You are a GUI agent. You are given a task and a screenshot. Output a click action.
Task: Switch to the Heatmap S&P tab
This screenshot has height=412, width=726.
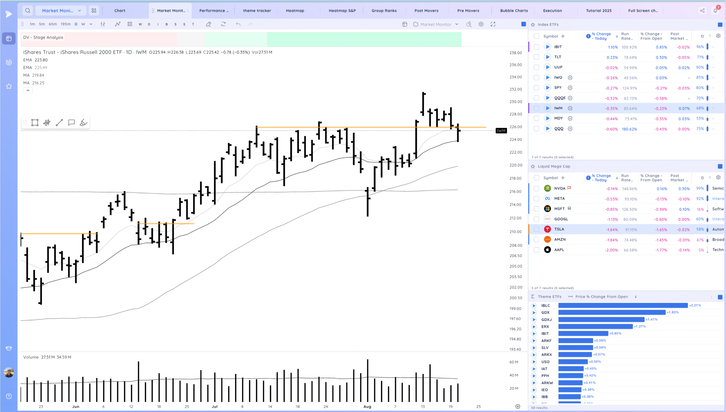(342, 10)
